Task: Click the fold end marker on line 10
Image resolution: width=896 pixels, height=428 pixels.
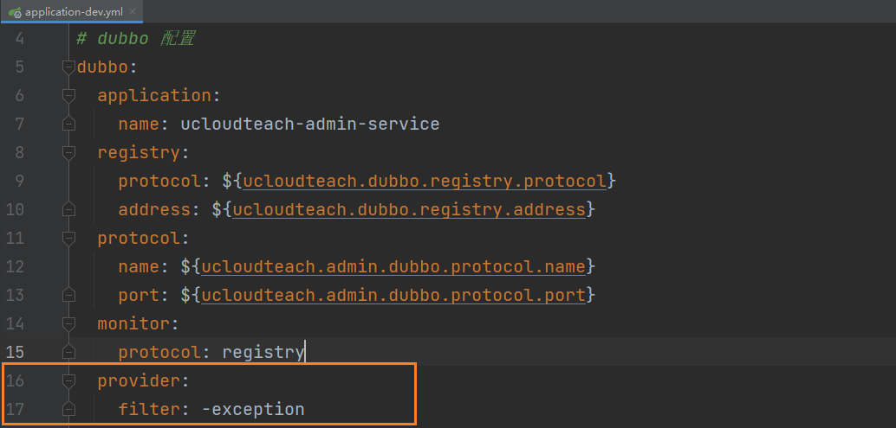Action: coord(68,209)
